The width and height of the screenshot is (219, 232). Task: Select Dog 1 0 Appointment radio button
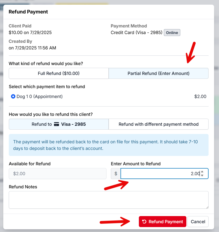(13, 97)
